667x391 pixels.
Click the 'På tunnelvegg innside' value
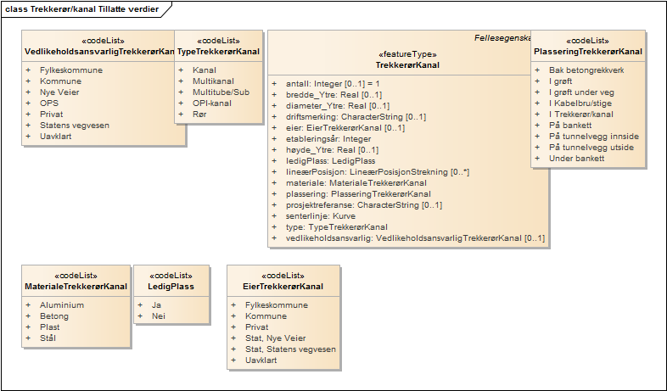594,136
